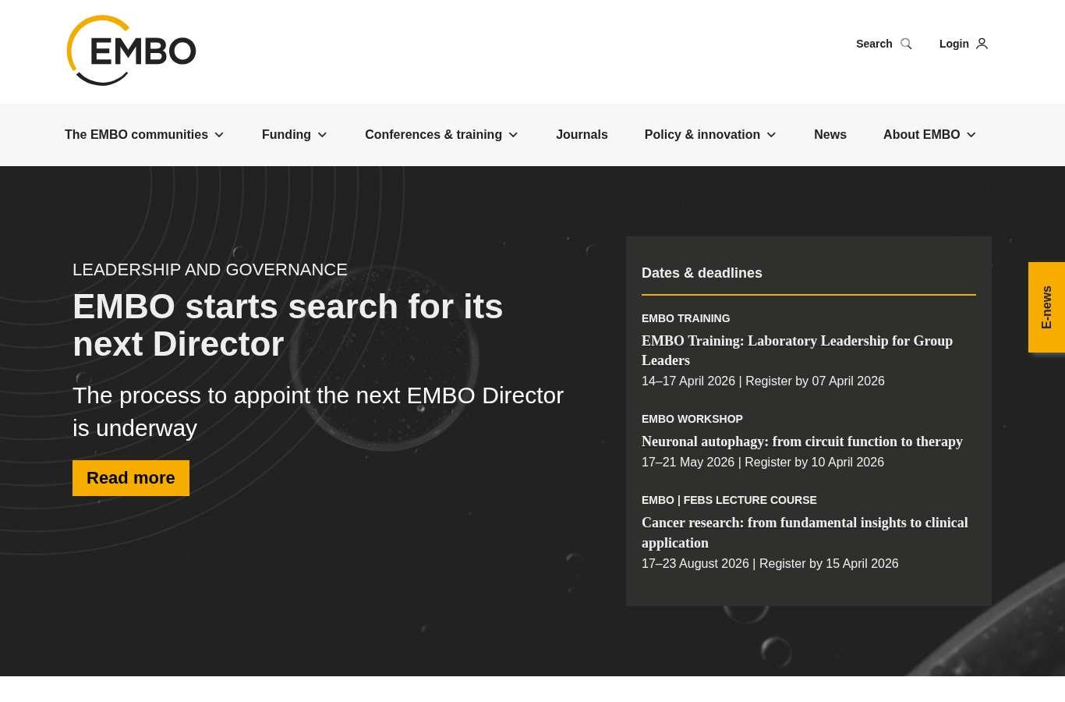Click the Dates & deadlines heading

pyautogui.click(x=702, y=273)
